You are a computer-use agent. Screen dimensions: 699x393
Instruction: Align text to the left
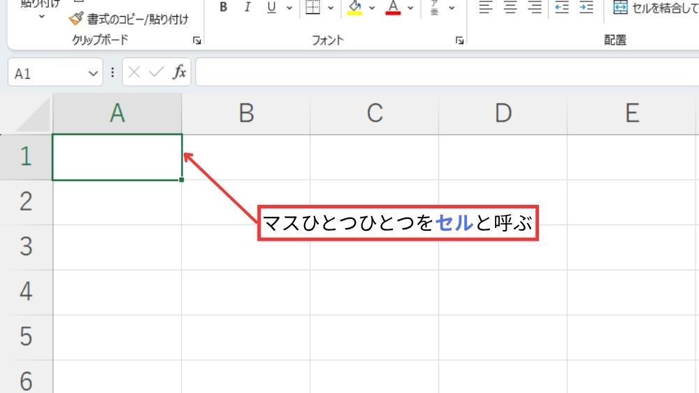(x=486, y=8)
